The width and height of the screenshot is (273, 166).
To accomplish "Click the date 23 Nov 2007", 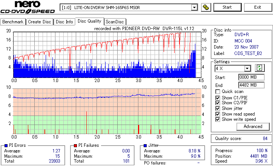I will pos(246,47).
